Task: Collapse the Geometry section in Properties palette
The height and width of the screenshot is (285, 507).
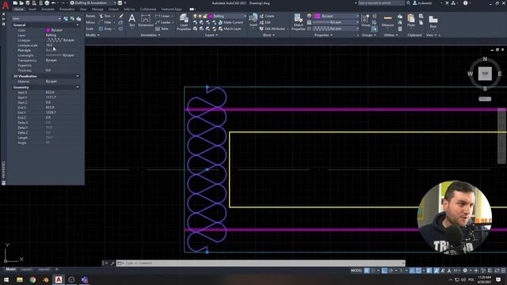Action: [x=78, y=87]
